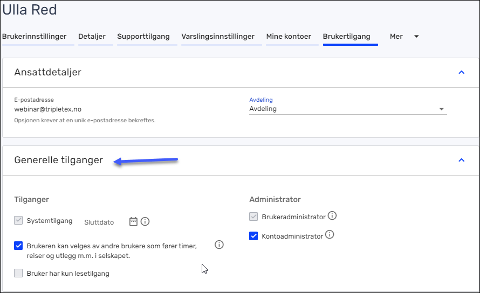Collapse the Ansattdetaljer section
Viewport: 480px width, 293px height.
461,72
